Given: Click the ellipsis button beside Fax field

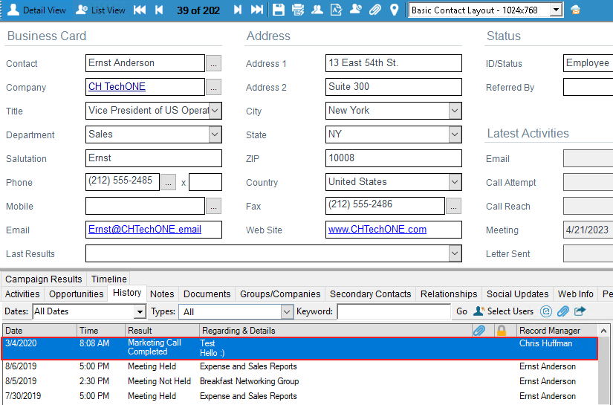Looking at the screenshot, I should point(453,206).
